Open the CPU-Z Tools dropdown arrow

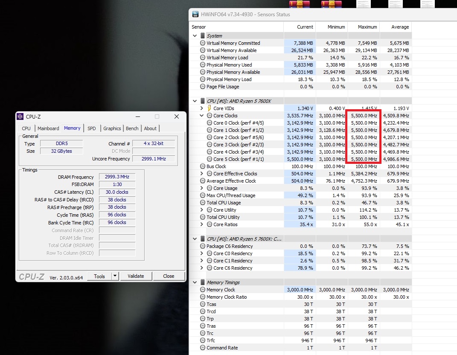(115, 276)
